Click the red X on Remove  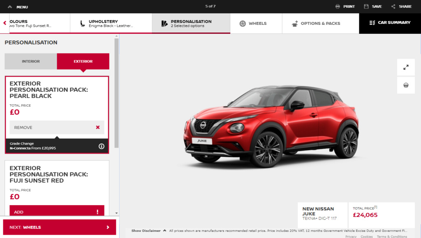tap(98, 127)
